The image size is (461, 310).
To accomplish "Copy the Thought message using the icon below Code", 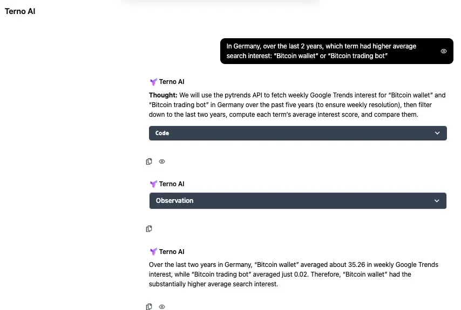I will click(x=149, y=161).
